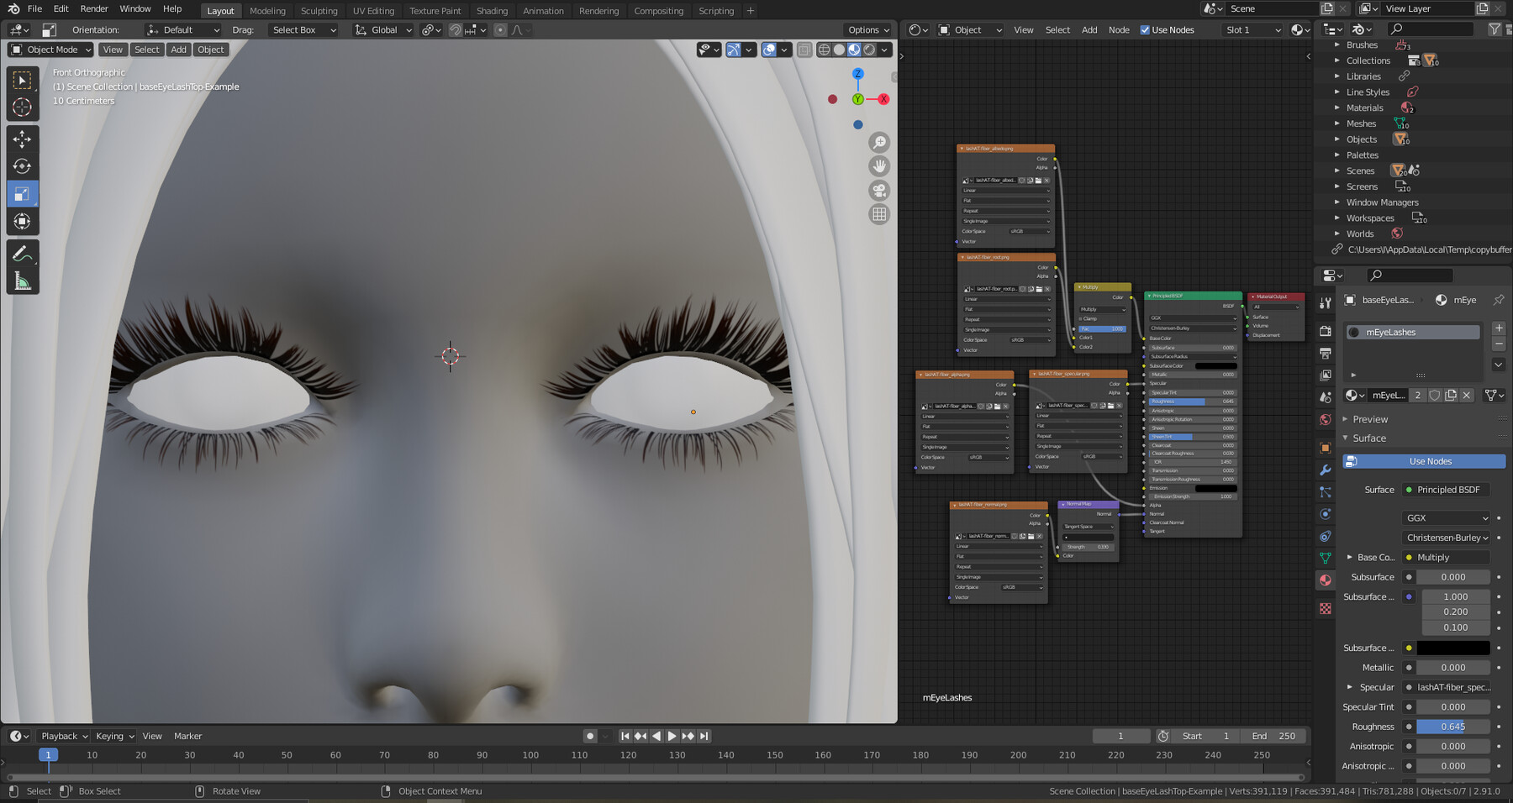The width and height of the screenshot is (1513, 803).
Task: Click the Options button in viewport header
Action: pos(869,30)
